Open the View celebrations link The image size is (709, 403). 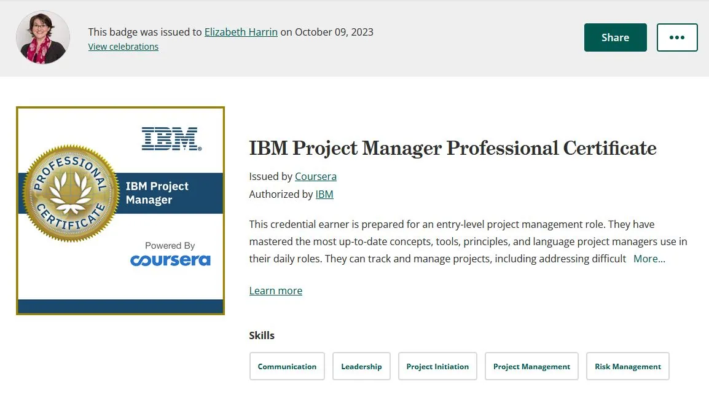123,47
